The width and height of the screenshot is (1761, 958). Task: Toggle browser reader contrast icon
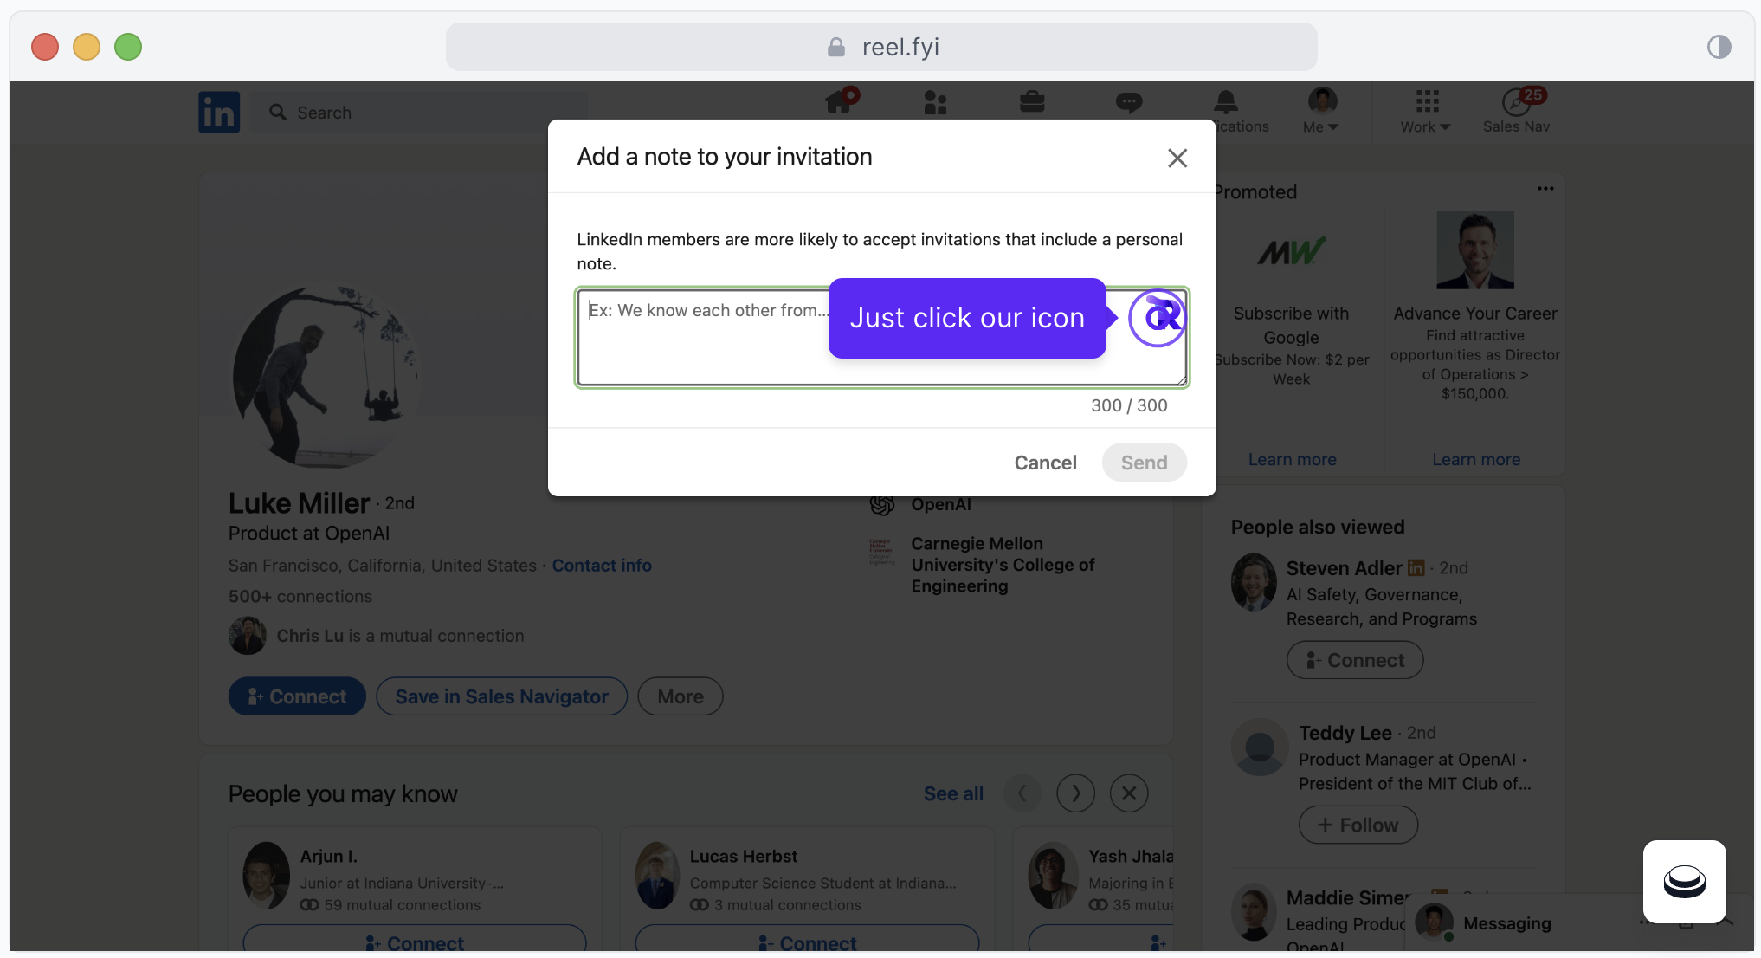(1719, 47)
